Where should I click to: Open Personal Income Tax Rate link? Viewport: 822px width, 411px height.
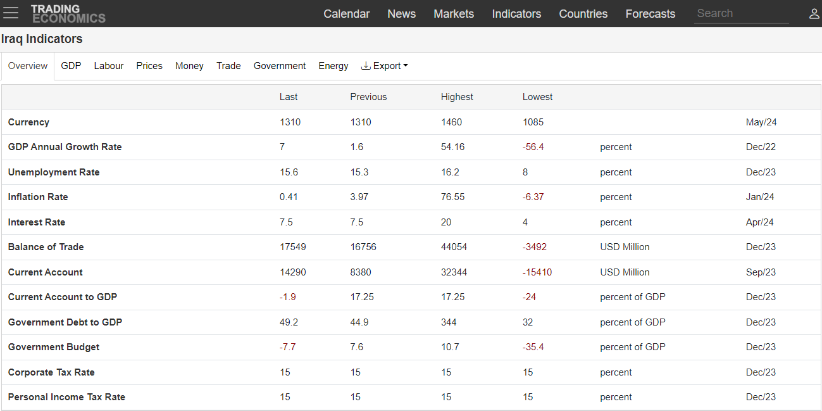[x=66, y=397]
